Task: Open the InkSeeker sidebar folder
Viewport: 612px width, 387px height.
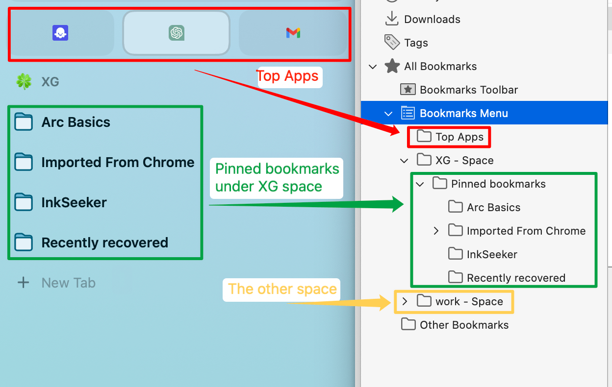Action: point(74,202)
